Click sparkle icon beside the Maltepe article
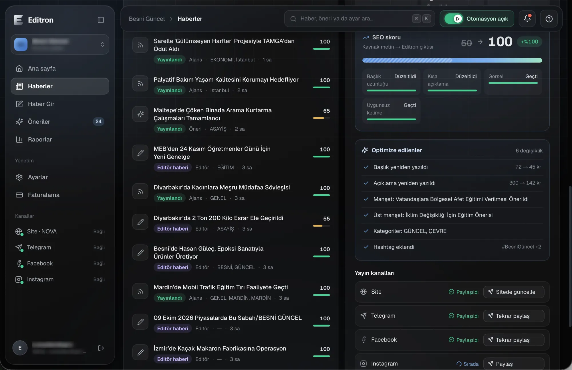572x370 pixels. [140, 114]
